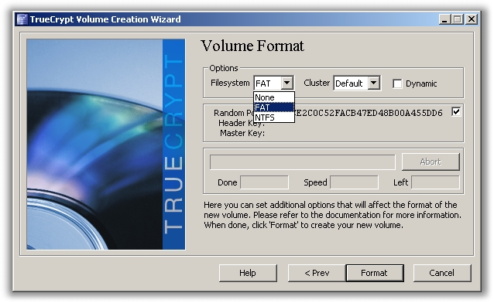Close the TrueCrypt wizard window
The image size is (494, 303).
pyautogui.click(x=472, y=19)
